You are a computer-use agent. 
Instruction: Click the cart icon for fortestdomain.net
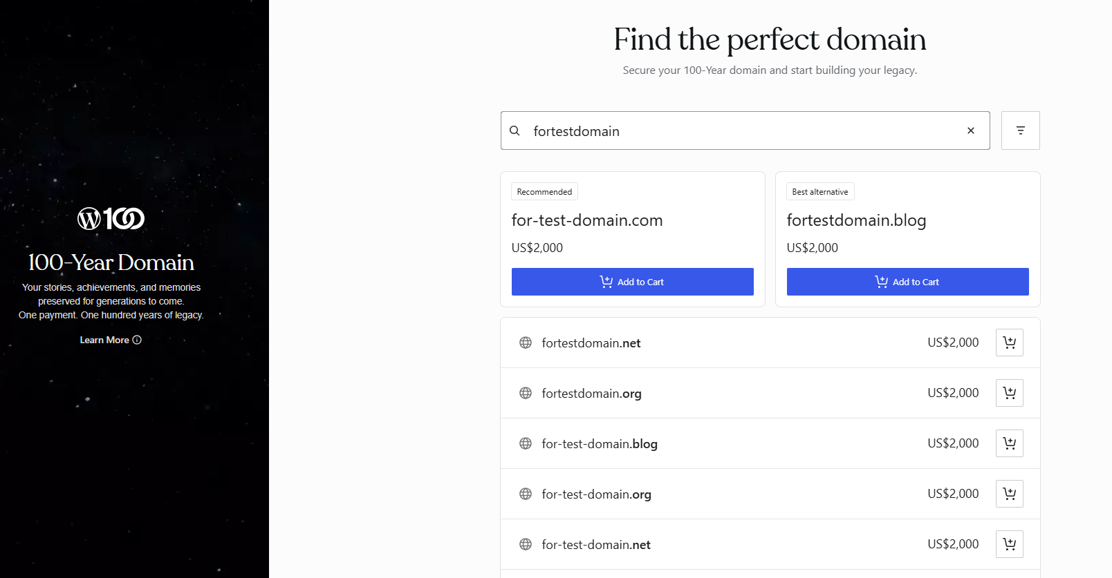[x=1009, y=342]
